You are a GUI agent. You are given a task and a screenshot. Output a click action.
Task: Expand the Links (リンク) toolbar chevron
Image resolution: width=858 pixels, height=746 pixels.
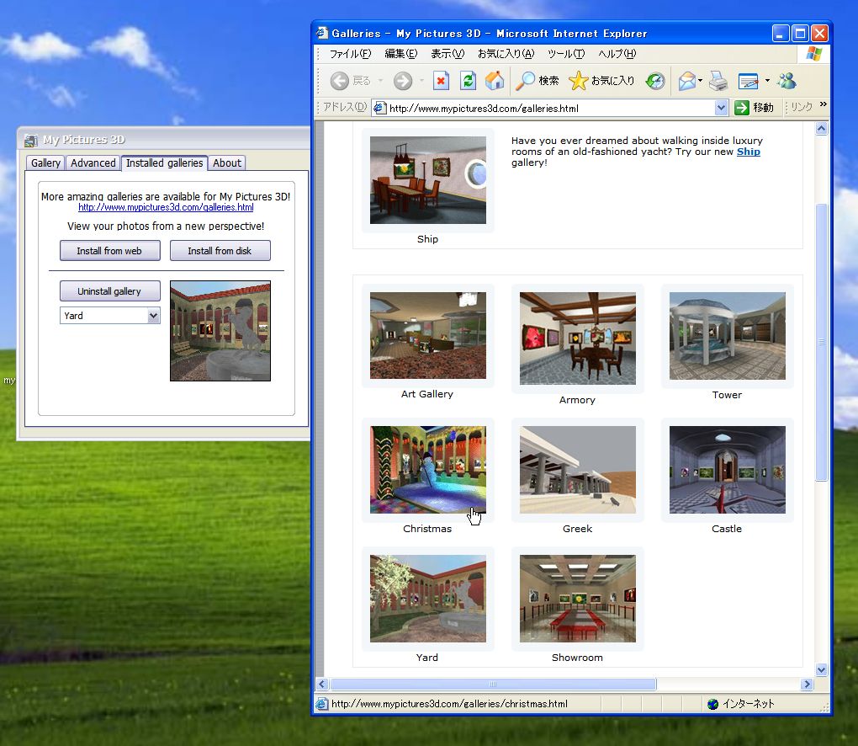[x=824, y=104]
